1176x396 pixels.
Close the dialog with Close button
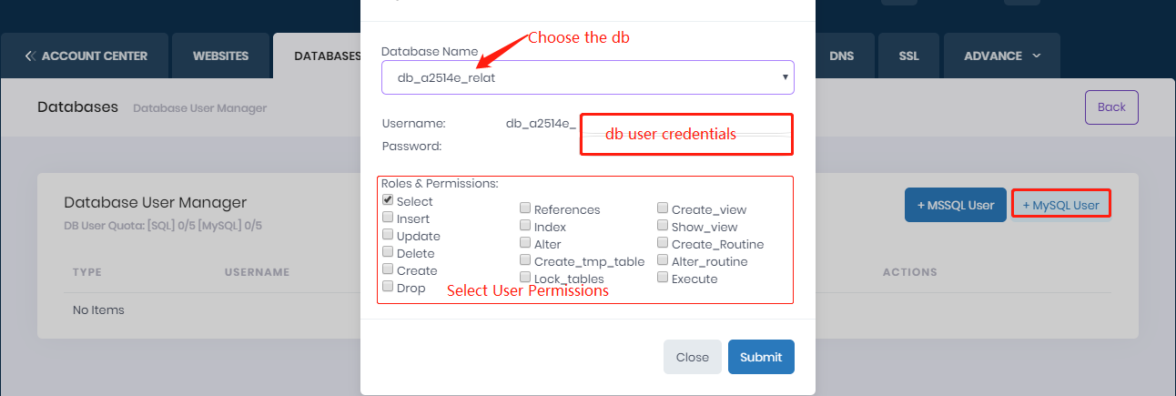click(x=692, y=357)
